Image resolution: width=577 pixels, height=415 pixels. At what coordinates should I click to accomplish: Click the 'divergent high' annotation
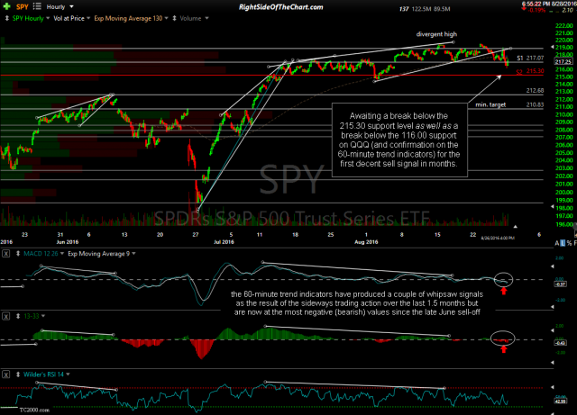436,34
